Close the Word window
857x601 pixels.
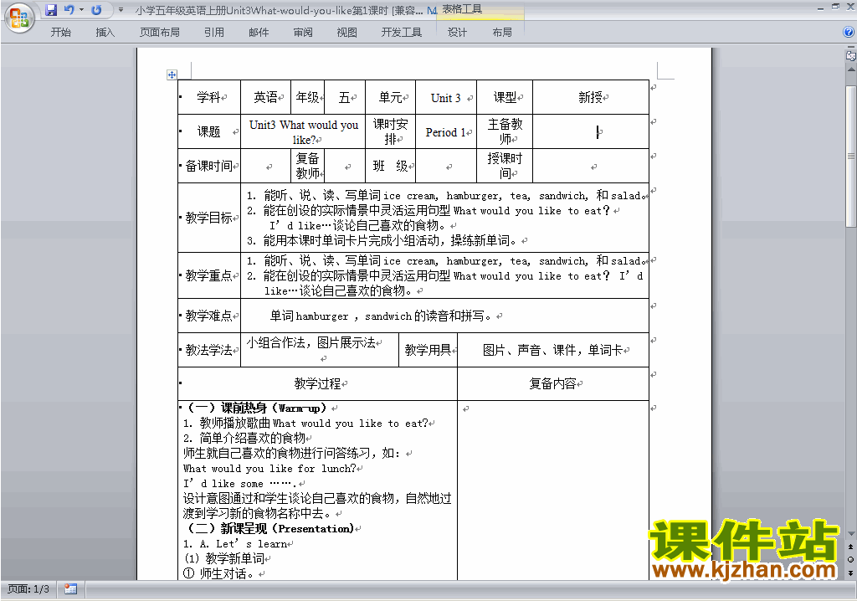coord(850,8)
